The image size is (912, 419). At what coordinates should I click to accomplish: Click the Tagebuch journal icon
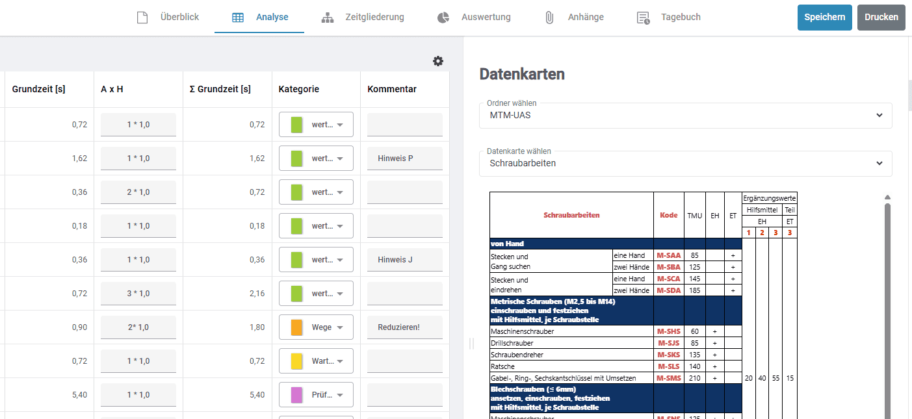click(x=643, y=18)
